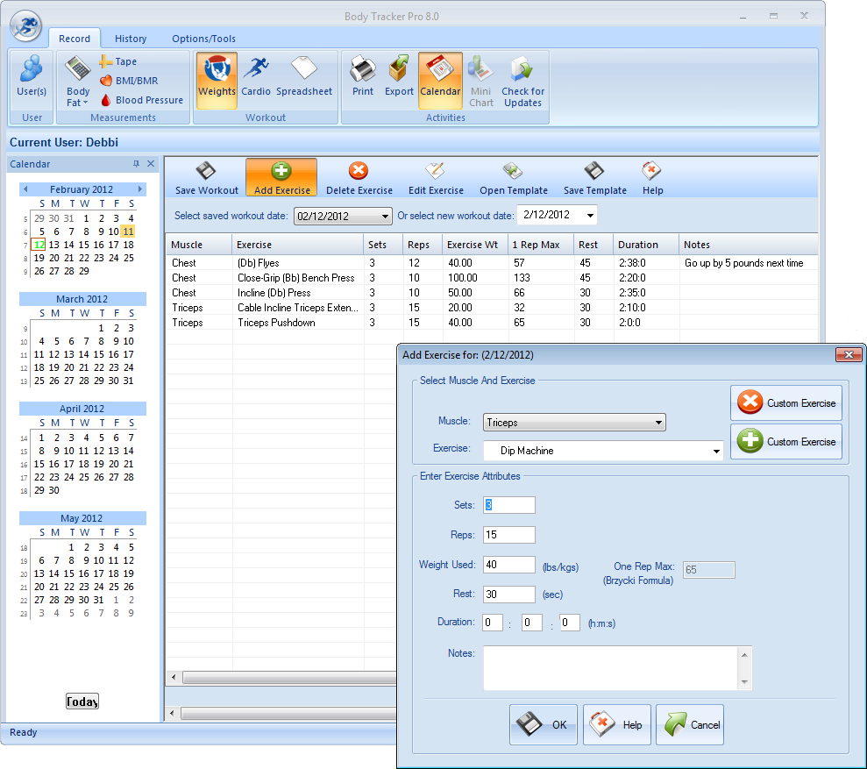Image resolution: width=867 pixels, height=769 pixels.
Task: Click the Save Workout toolbar icon
Action: pyautogui.click(x=206, y=178)
